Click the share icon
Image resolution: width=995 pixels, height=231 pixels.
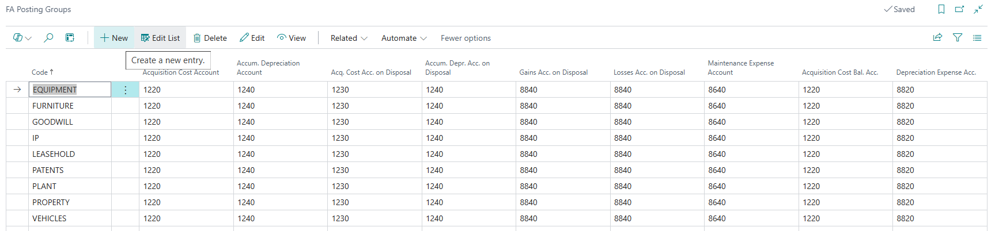click(937, 38)
